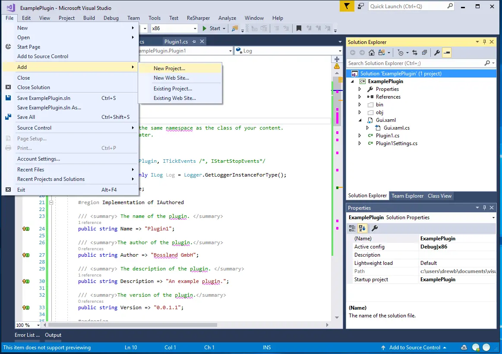Image resolution: width=502 pixels, height=354 pixels.
Task: Click Existing Project... in Add submenu
Action: [x=180, y=89]
